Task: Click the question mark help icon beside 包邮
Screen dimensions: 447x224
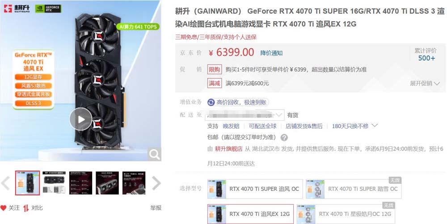Action: [x=284, y=138]
